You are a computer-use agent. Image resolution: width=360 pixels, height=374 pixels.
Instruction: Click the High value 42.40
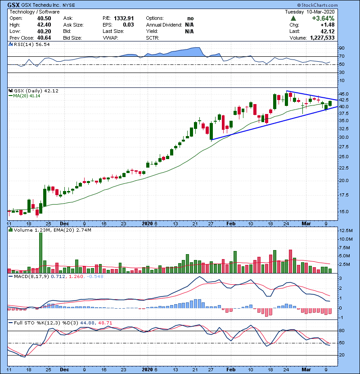(x=44, y=25)
